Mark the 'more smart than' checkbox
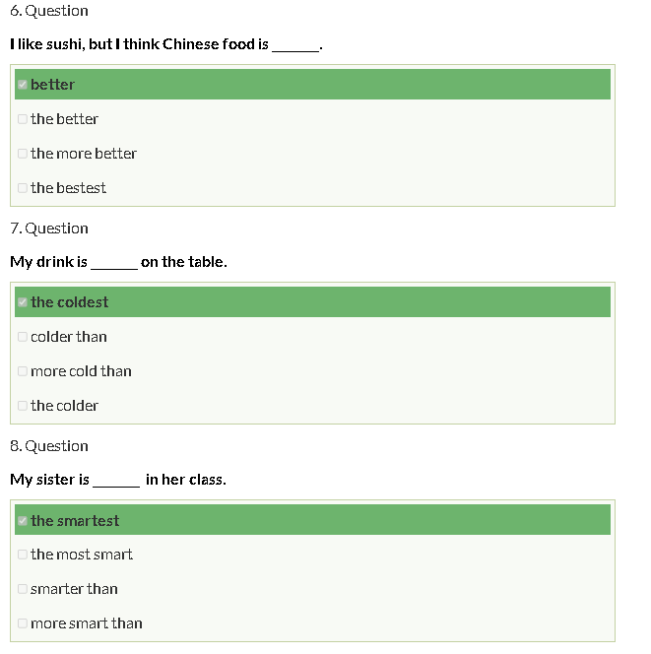The width and height of the screenshot is (651, 654). [x=23, y=623]
